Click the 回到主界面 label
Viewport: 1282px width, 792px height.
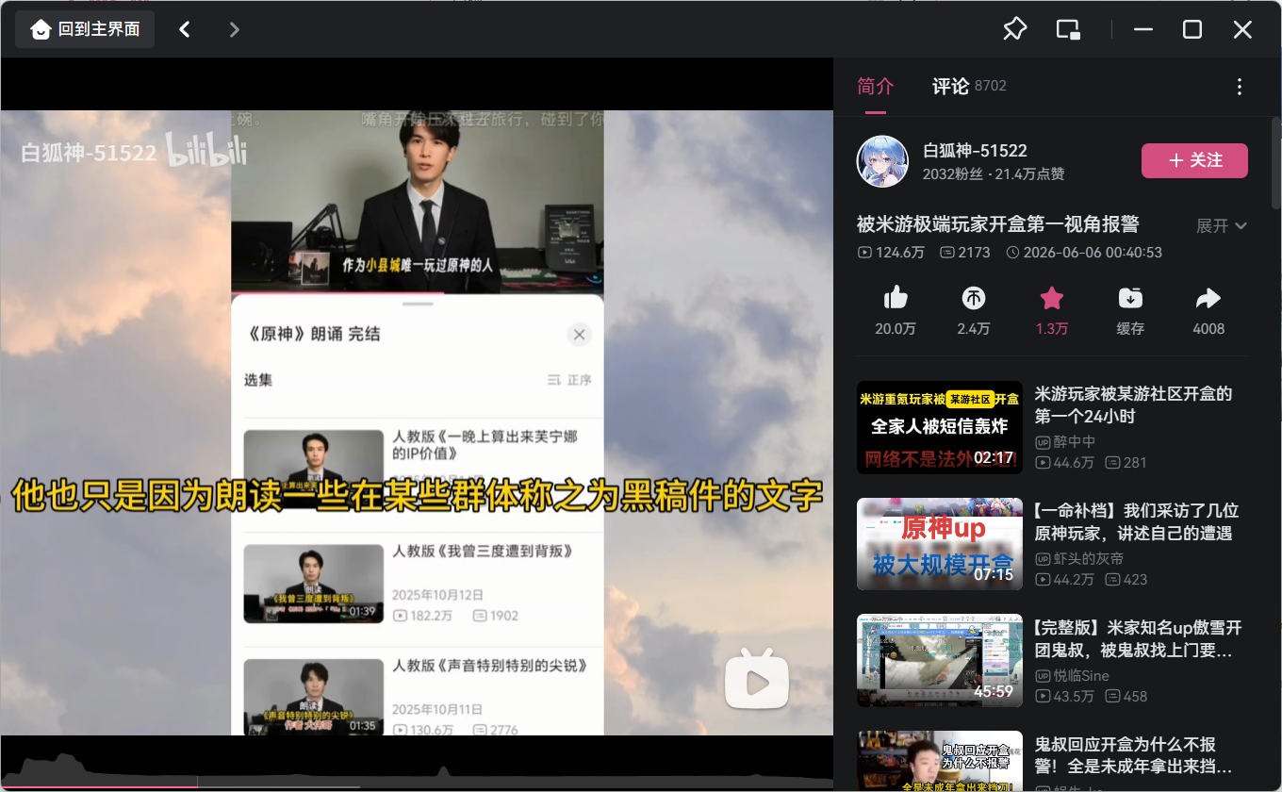pyautogui.click(x=99, y=29)
